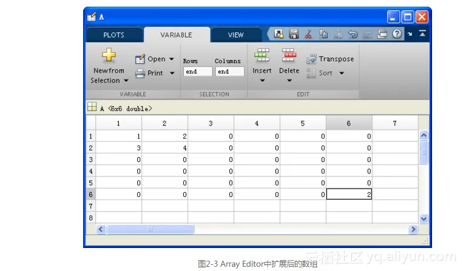Expand the Print dropdown arrow

tap(172, 73)
